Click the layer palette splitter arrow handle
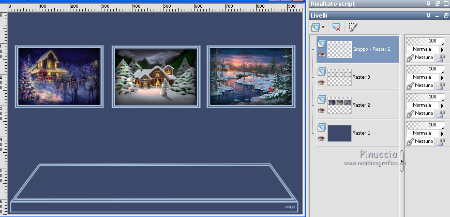This screenshot has height=217, width=450. pos(402,161)
